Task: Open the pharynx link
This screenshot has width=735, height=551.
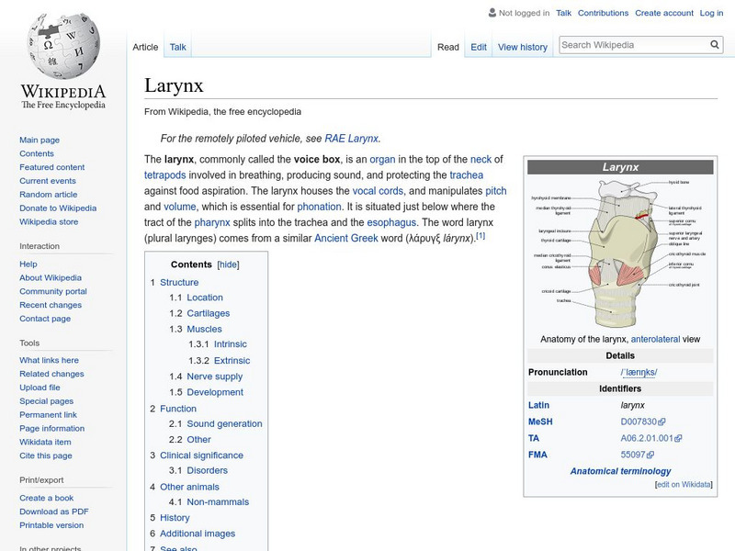Action: tap(212, 222)
